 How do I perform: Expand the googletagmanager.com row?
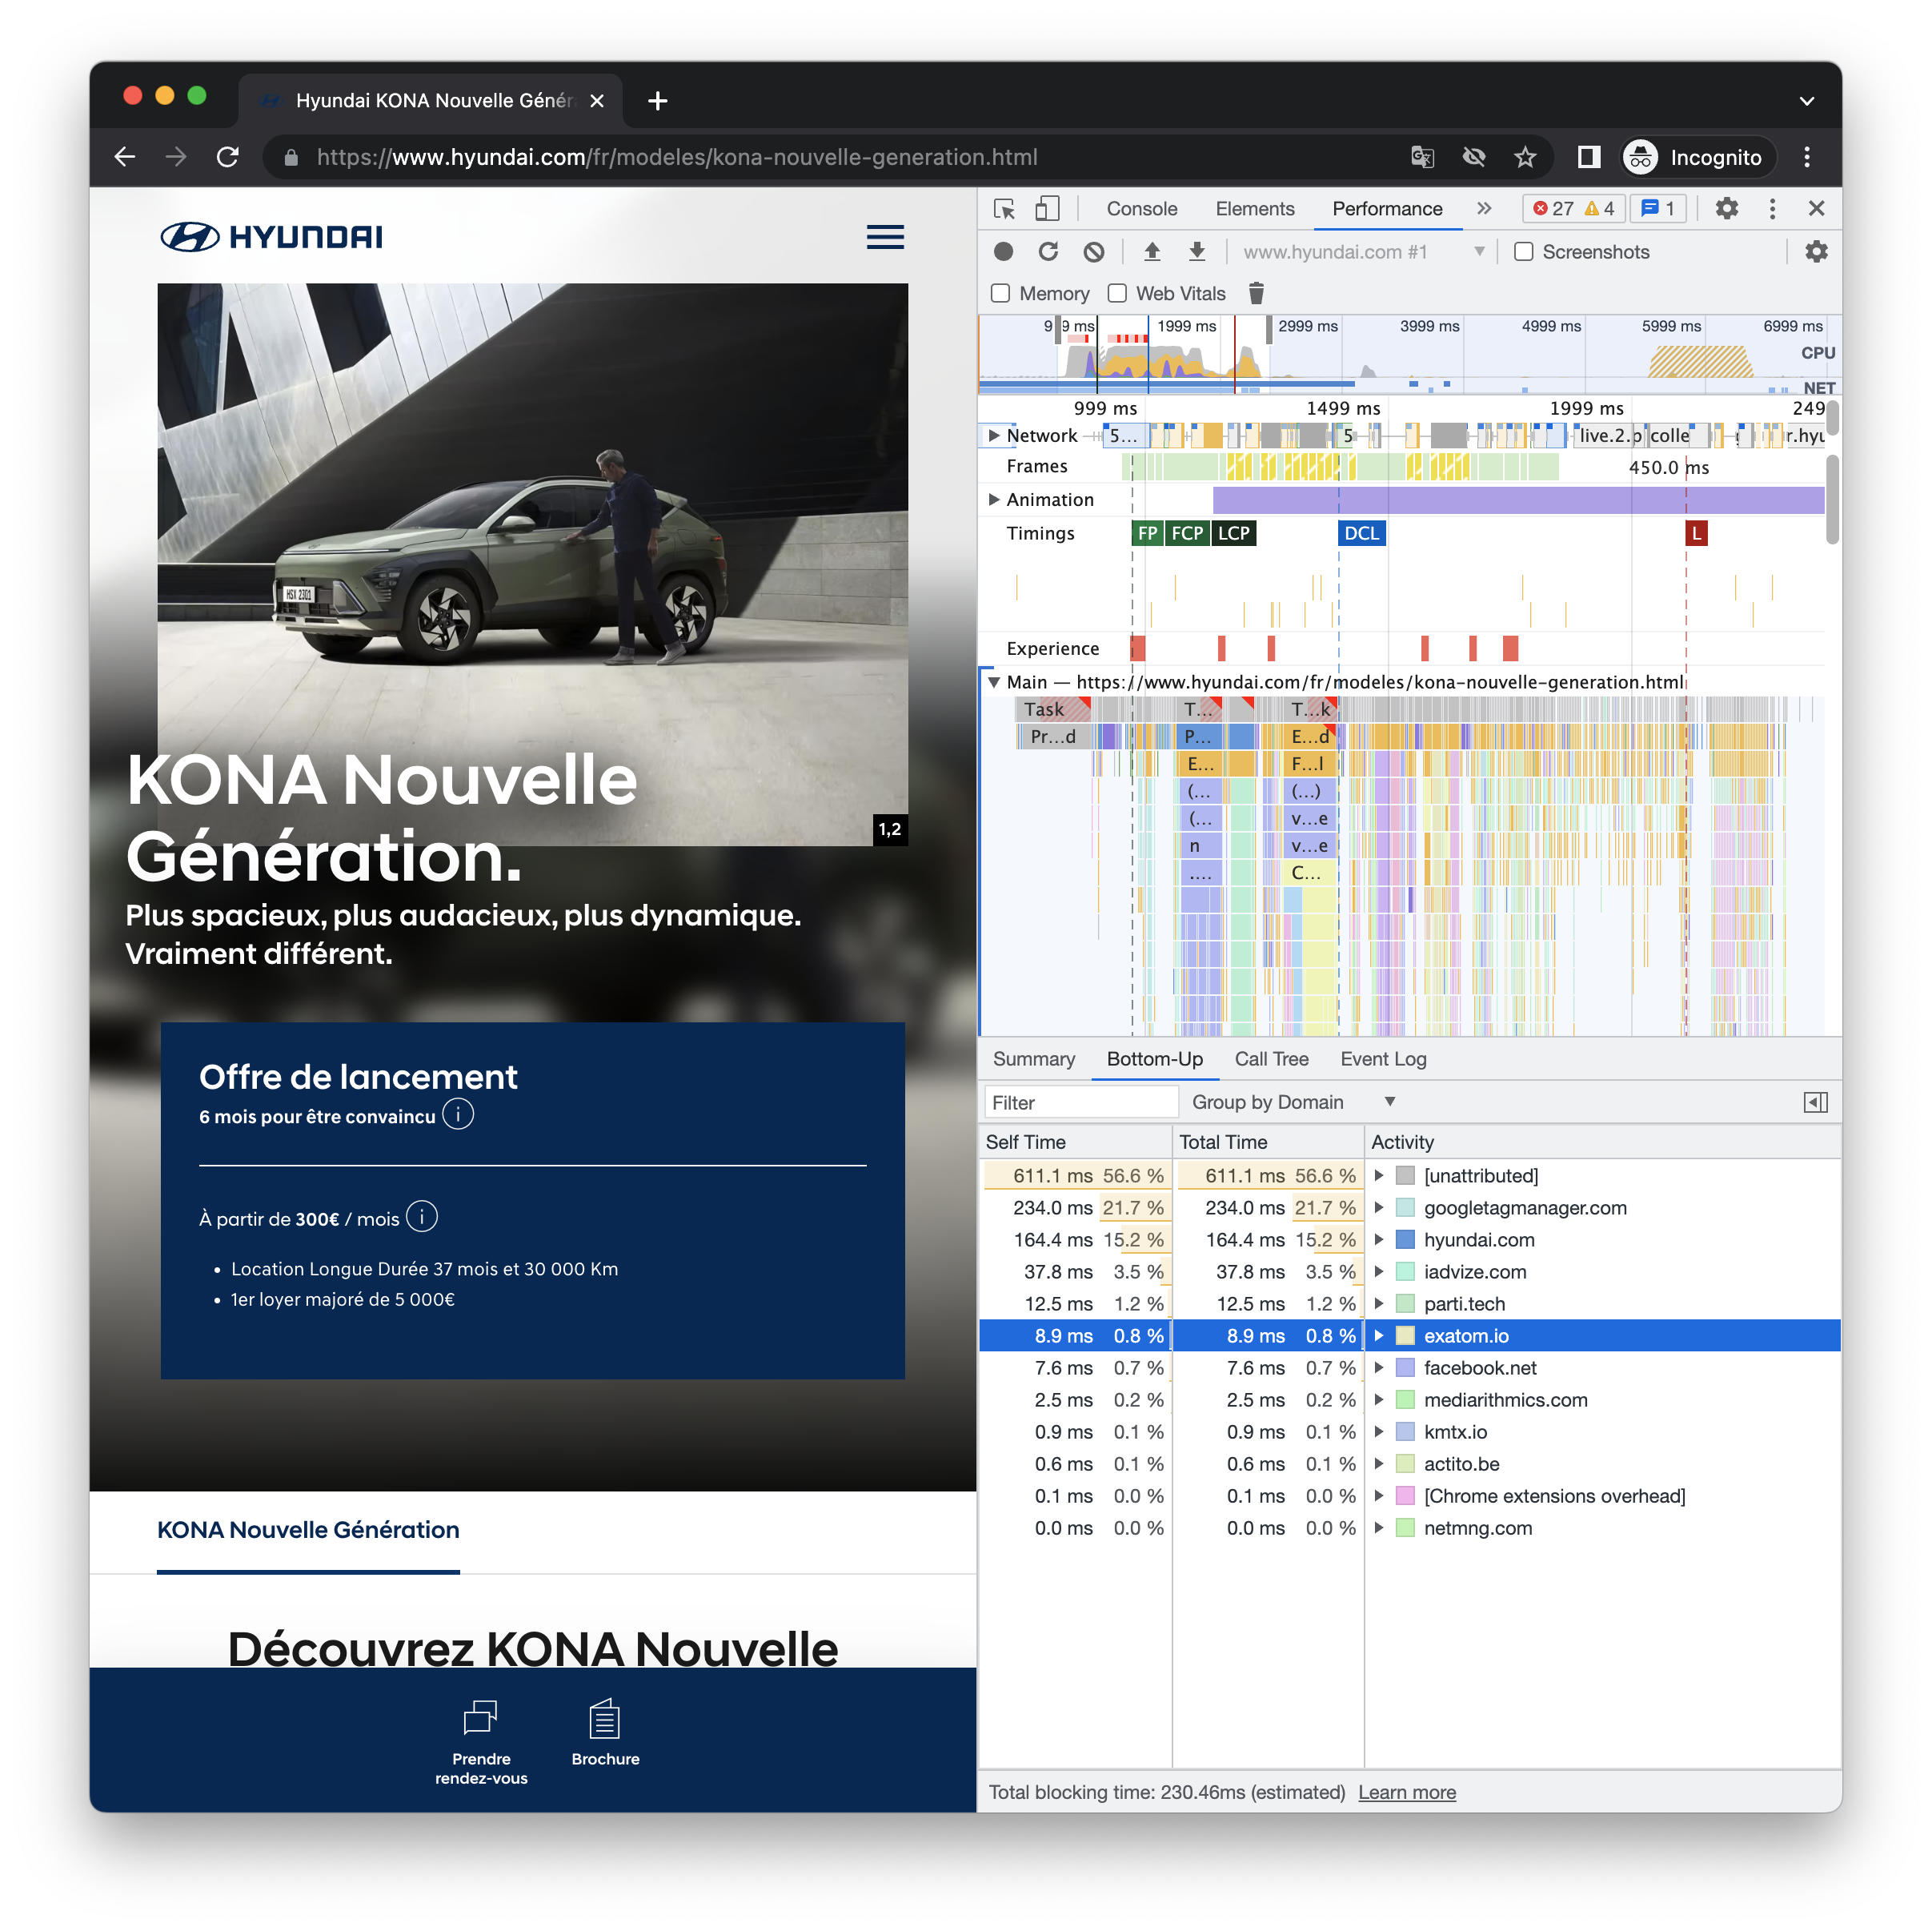pos(1379,1207)
